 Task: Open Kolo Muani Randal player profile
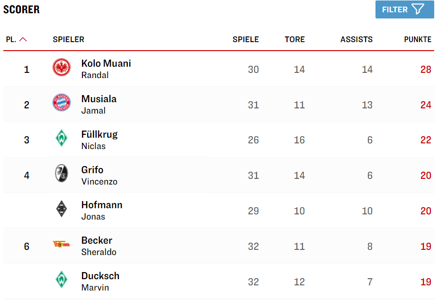coord(106,69)
